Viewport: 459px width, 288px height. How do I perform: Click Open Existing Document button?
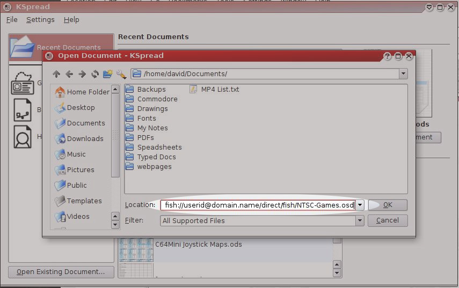pos(61,271)
